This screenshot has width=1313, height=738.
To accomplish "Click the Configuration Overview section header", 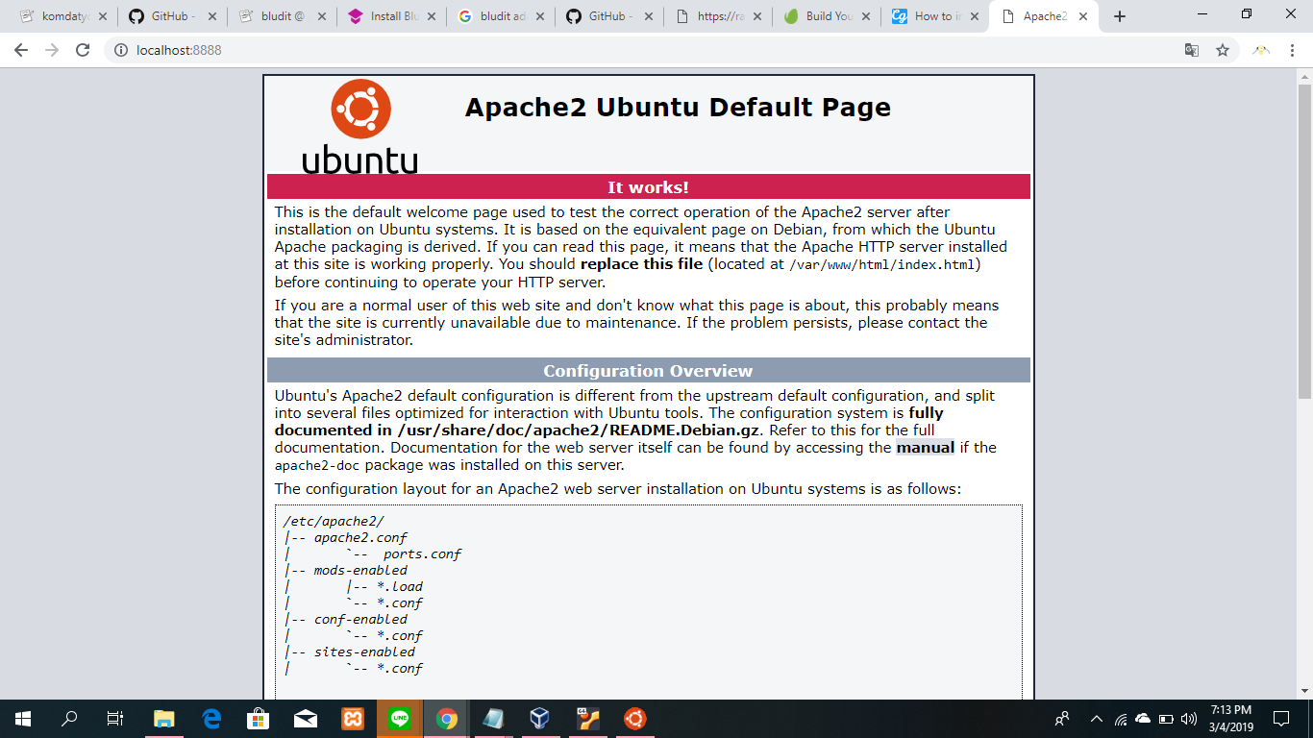I will pos(649,371).
